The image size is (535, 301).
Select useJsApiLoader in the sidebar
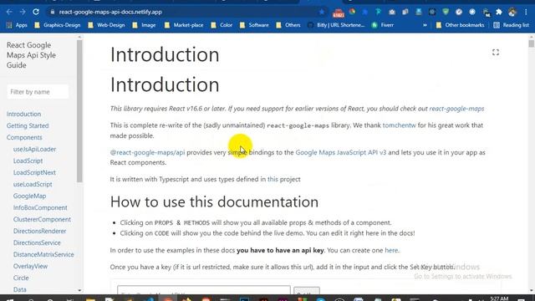34,149
